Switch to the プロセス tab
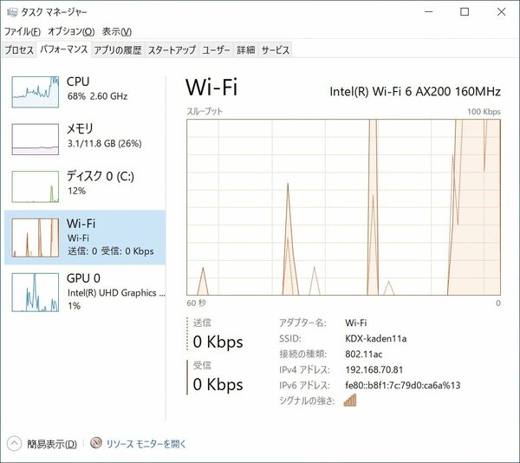The image size is (520, 463). coord(19,50)
